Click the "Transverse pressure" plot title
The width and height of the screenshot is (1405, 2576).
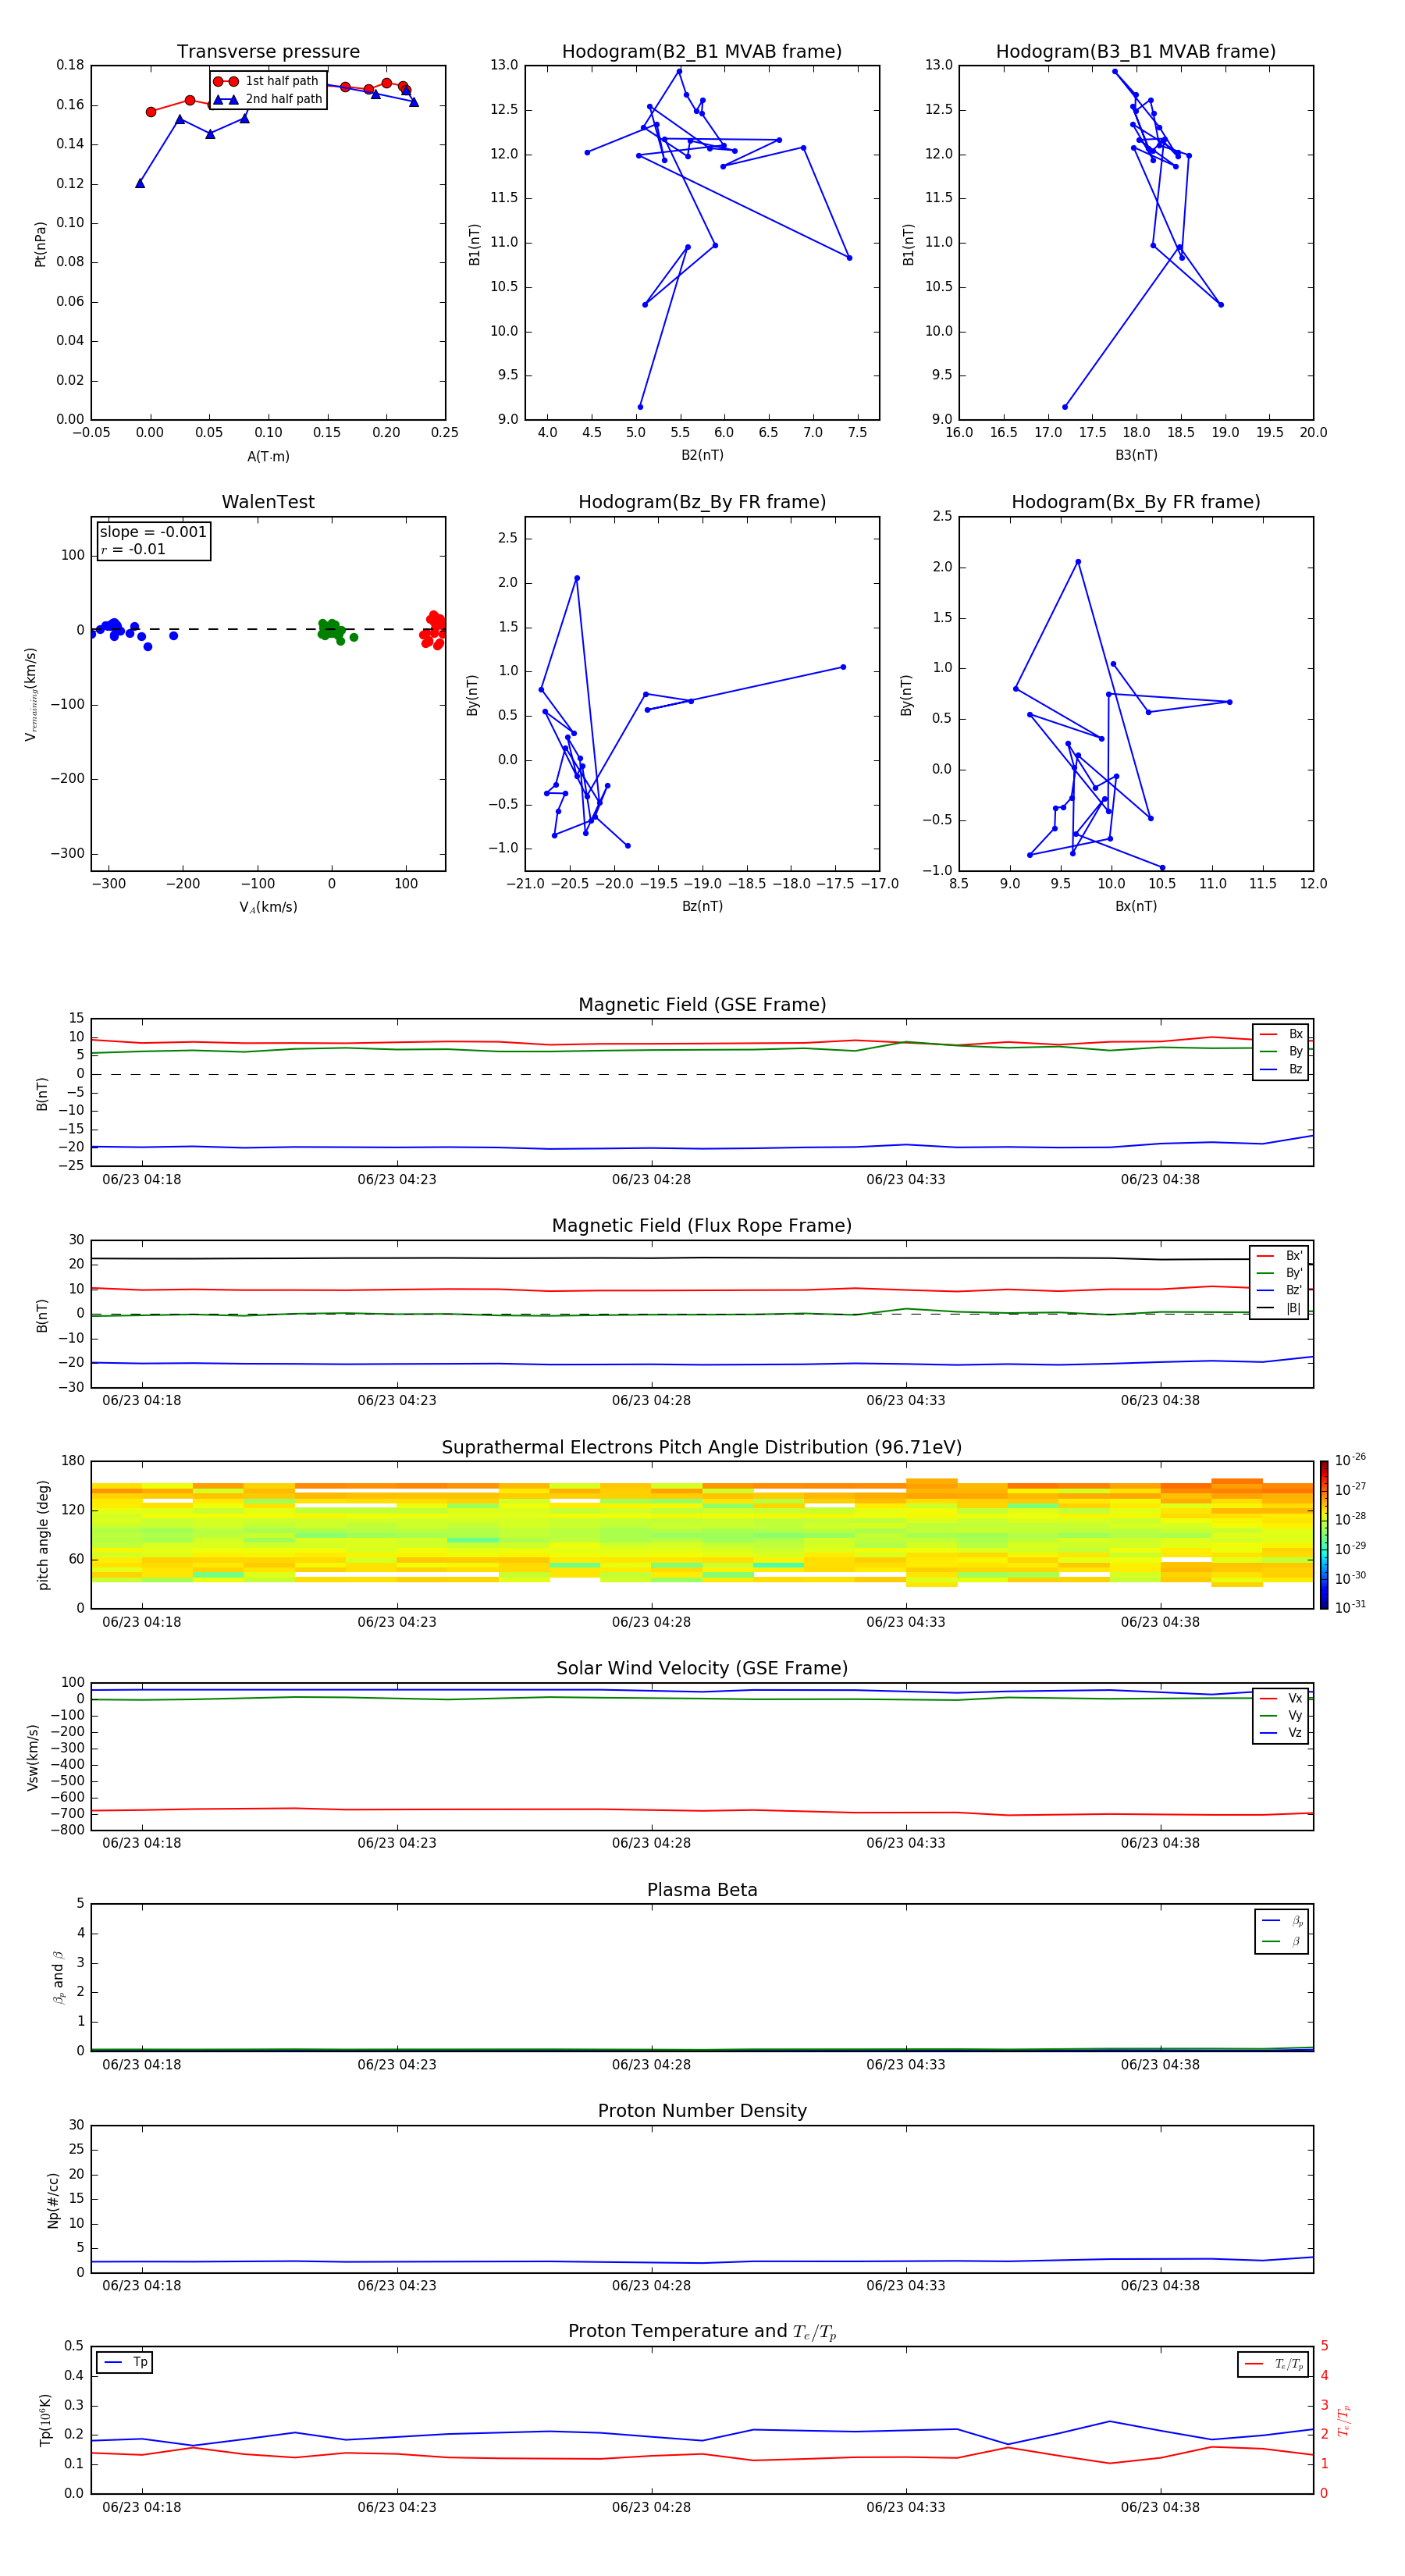(x=268, y=51)
